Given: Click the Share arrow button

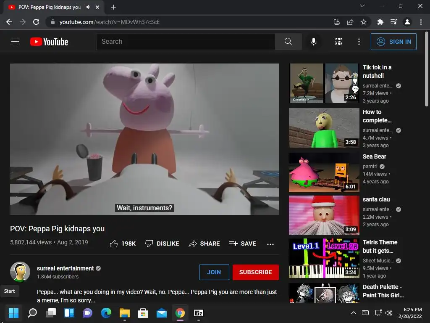Looking at the screenshot, I should tap(204, 244).
